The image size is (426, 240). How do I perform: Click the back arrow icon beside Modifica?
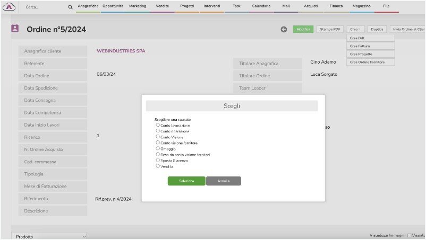[284, 30]
